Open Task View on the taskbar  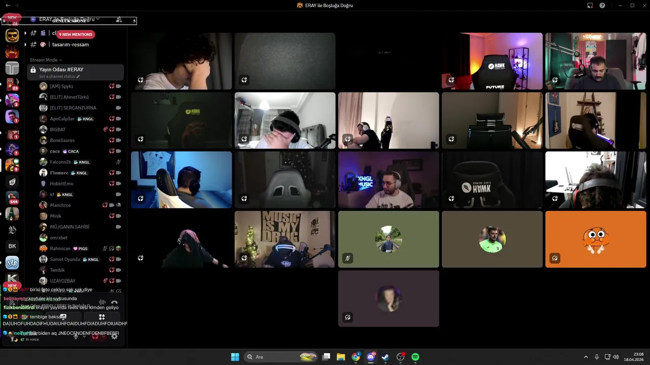tap(327, 357)
